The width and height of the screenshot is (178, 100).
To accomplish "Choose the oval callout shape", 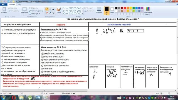I will 78,13.
